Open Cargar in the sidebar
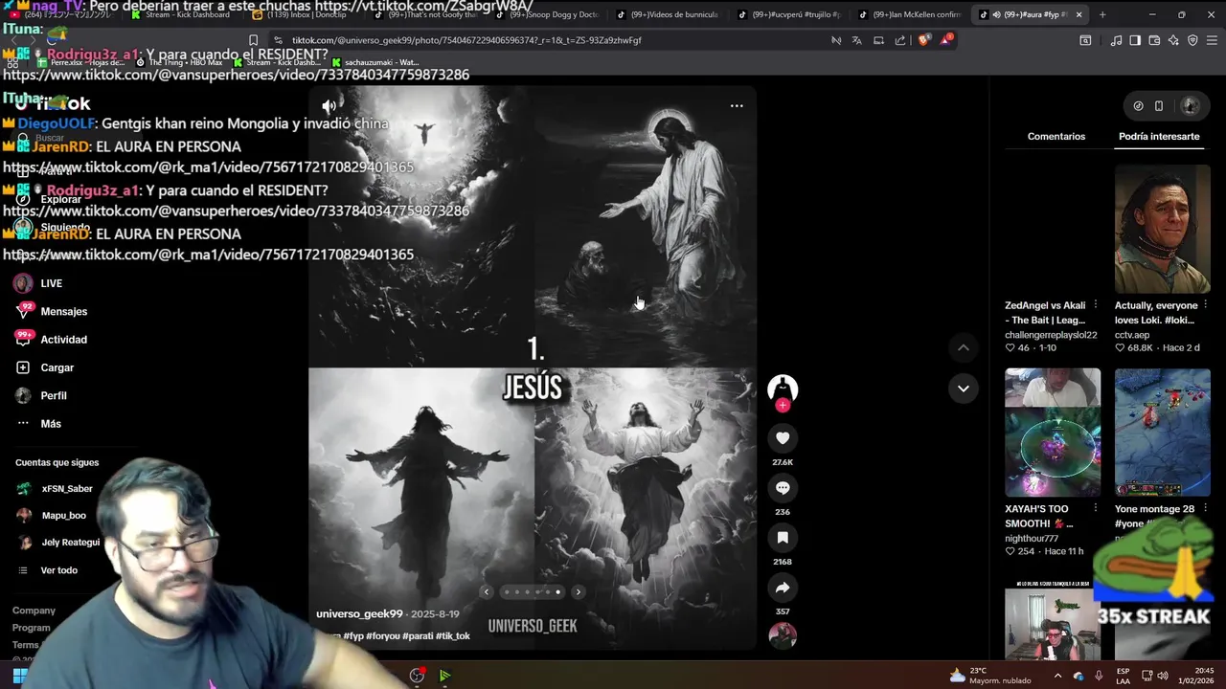This screenshot has height=689, width=1226. tap(45, 367)
